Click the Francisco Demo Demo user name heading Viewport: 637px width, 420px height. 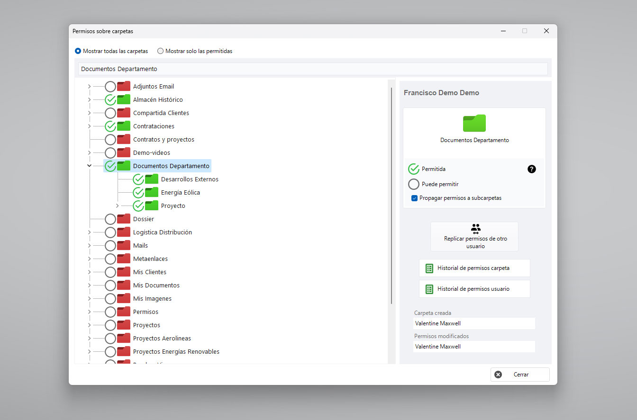441,93
